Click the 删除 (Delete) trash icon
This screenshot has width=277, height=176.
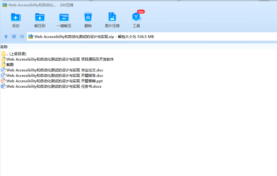(x=88, y=17)
